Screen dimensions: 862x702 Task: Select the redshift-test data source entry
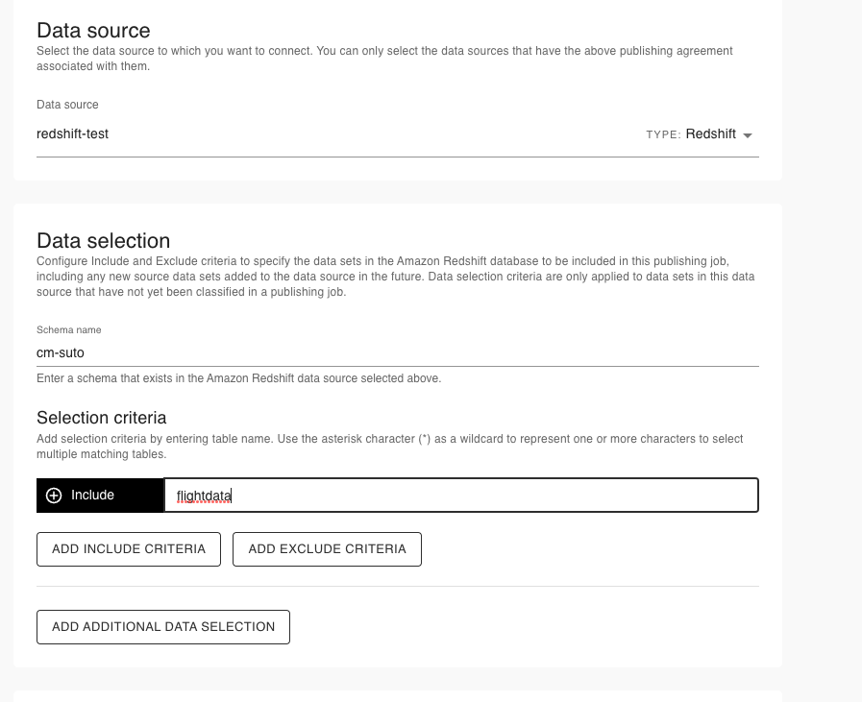[x=71, y=133]
